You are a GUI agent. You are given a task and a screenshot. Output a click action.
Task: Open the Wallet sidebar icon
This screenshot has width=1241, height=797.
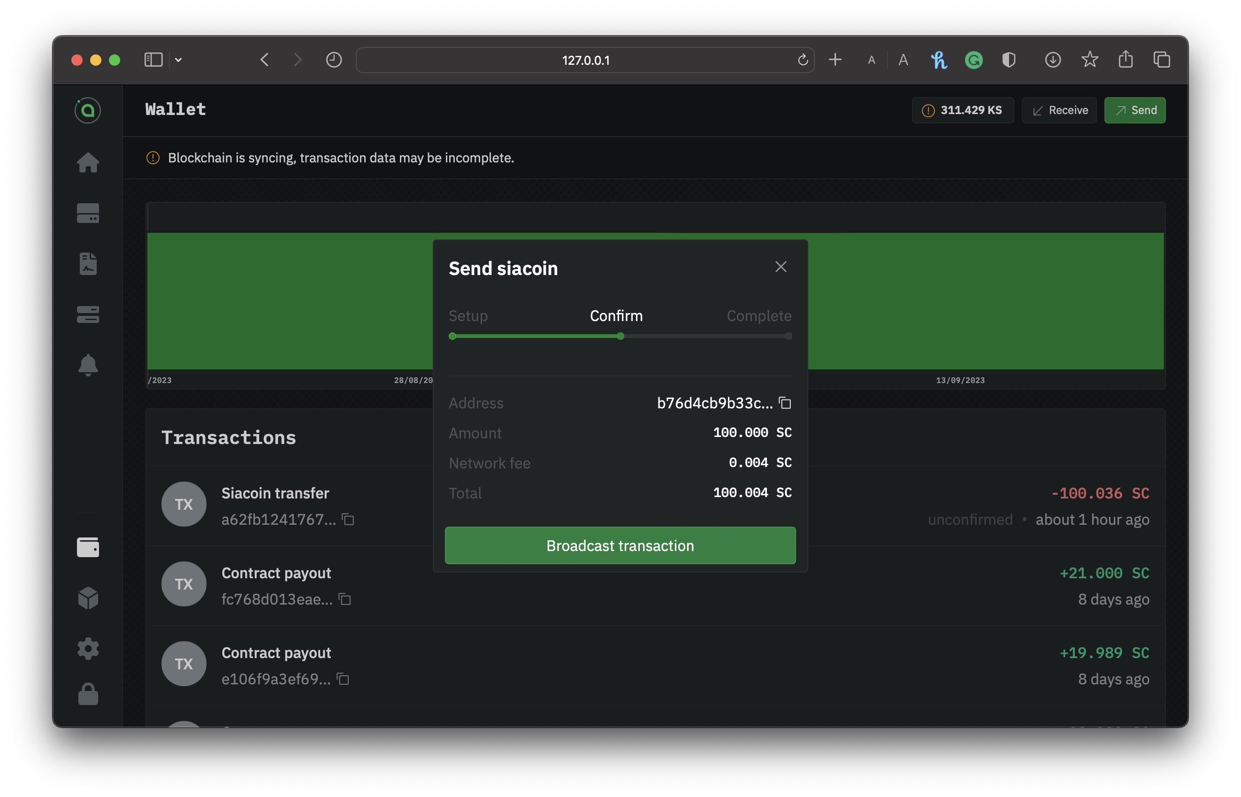click(88, 547)
